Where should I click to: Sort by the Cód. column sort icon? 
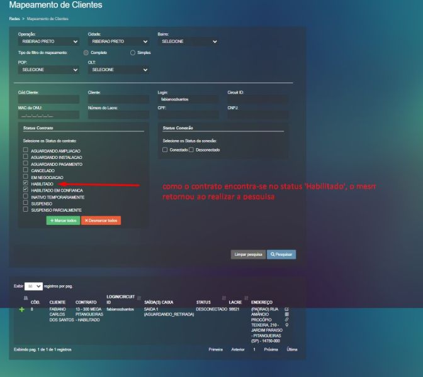click(26, 297)
